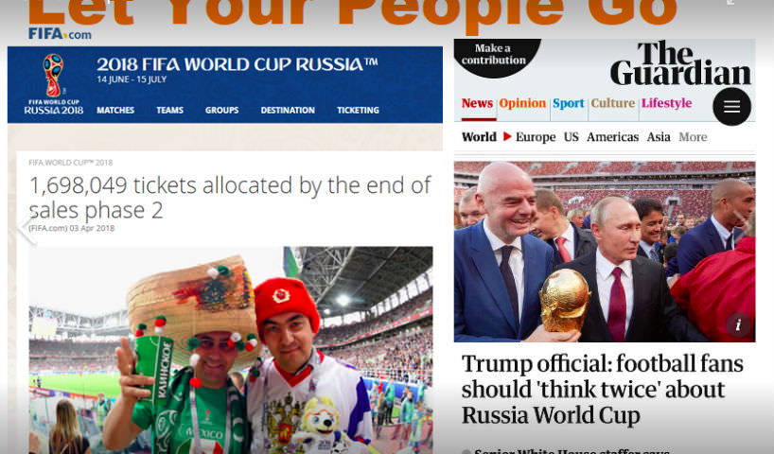Click the FIFA World Cup Russia 2018 emblem
This screenshot has height=454, width=774.
53,84
